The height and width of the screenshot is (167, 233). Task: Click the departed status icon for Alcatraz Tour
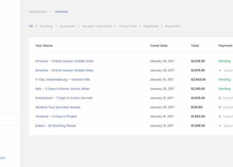[x=220, y=107]
